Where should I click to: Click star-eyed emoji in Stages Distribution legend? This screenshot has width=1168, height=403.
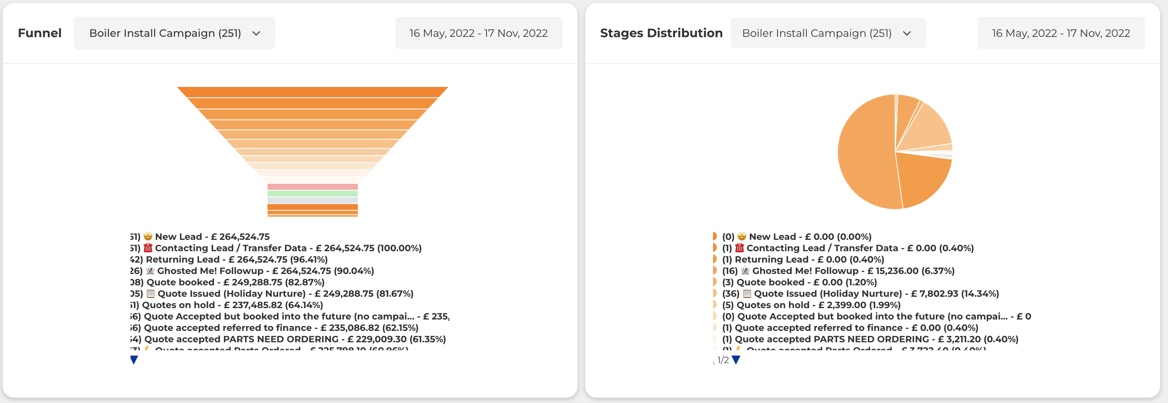tap(742, 237)
